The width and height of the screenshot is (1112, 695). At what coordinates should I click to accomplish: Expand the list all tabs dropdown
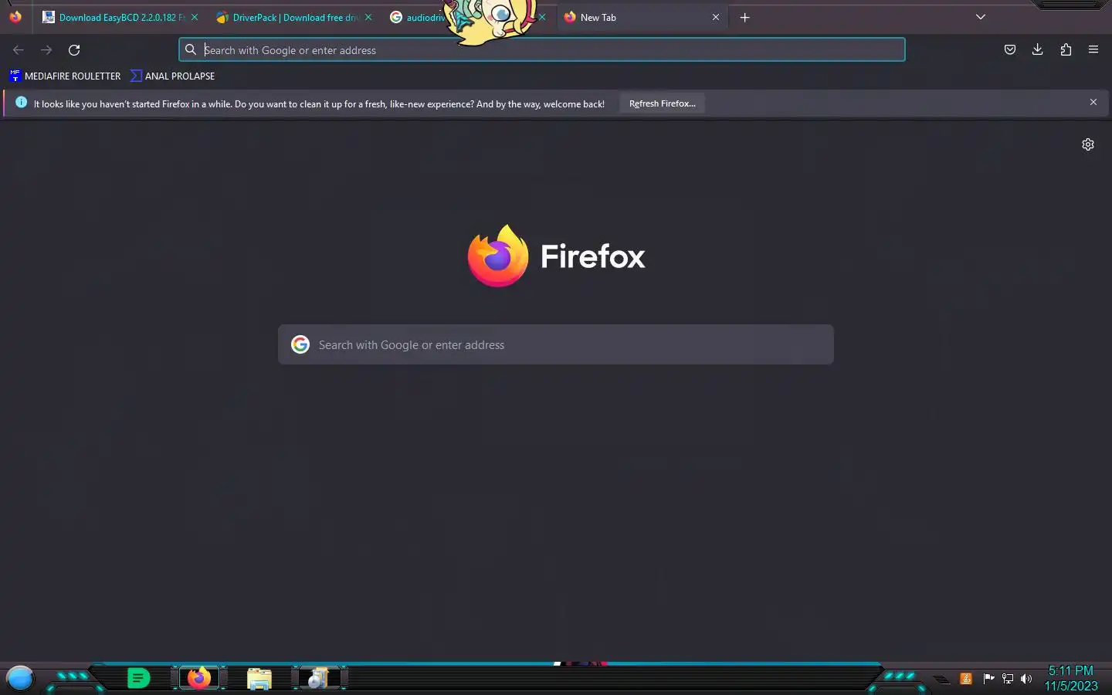pyautogui.click(x=981, y=17)
